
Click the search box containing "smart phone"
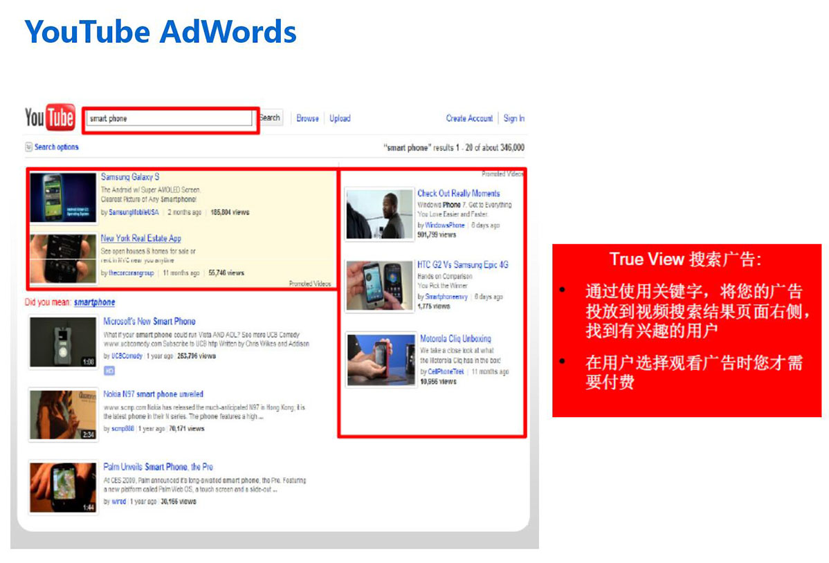[169, 118]
